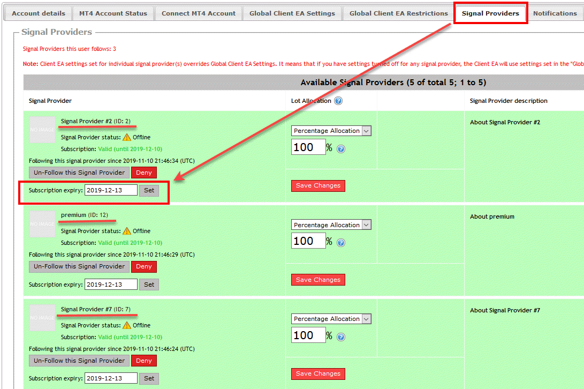Un-Follow Signal Provider #2

[78, 172]
